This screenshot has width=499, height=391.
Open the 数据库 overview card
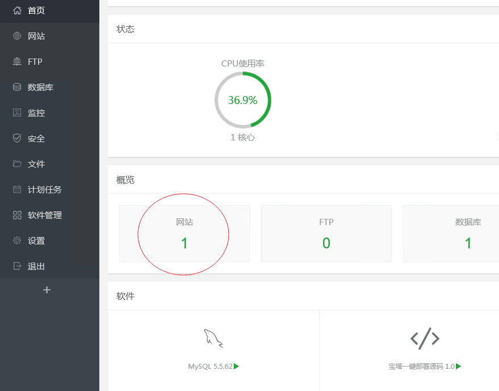(451, 234)
